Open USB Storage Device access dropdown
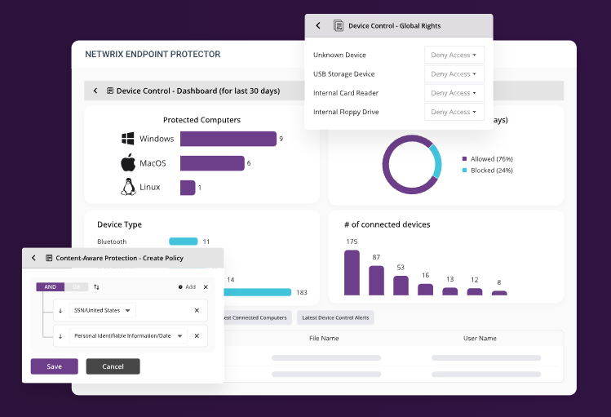This screenshot has height=417, width=611. click(454, 74)
